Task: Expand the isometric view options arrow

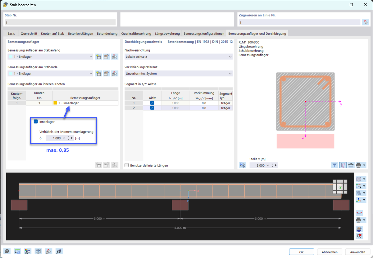Action: pyautogui.click(x=364, y=179)
